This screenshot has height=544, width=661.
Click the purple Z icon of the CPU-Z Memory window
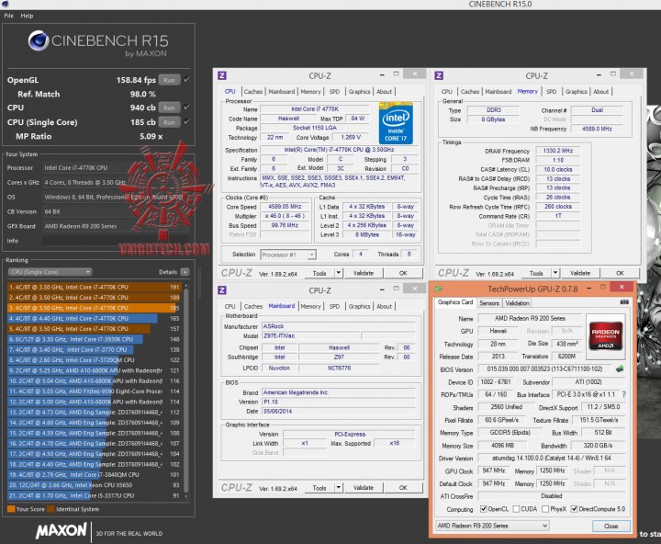[439, 75]
